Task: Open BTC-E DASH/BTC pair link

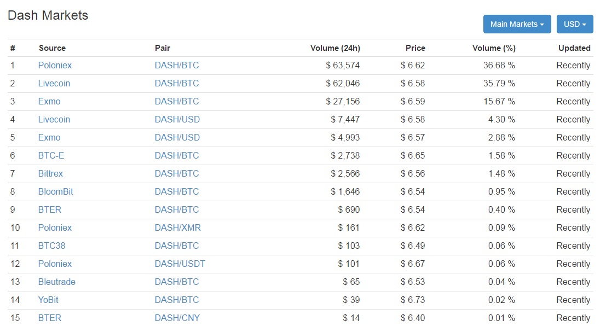Action: click(x=177, y=156)
